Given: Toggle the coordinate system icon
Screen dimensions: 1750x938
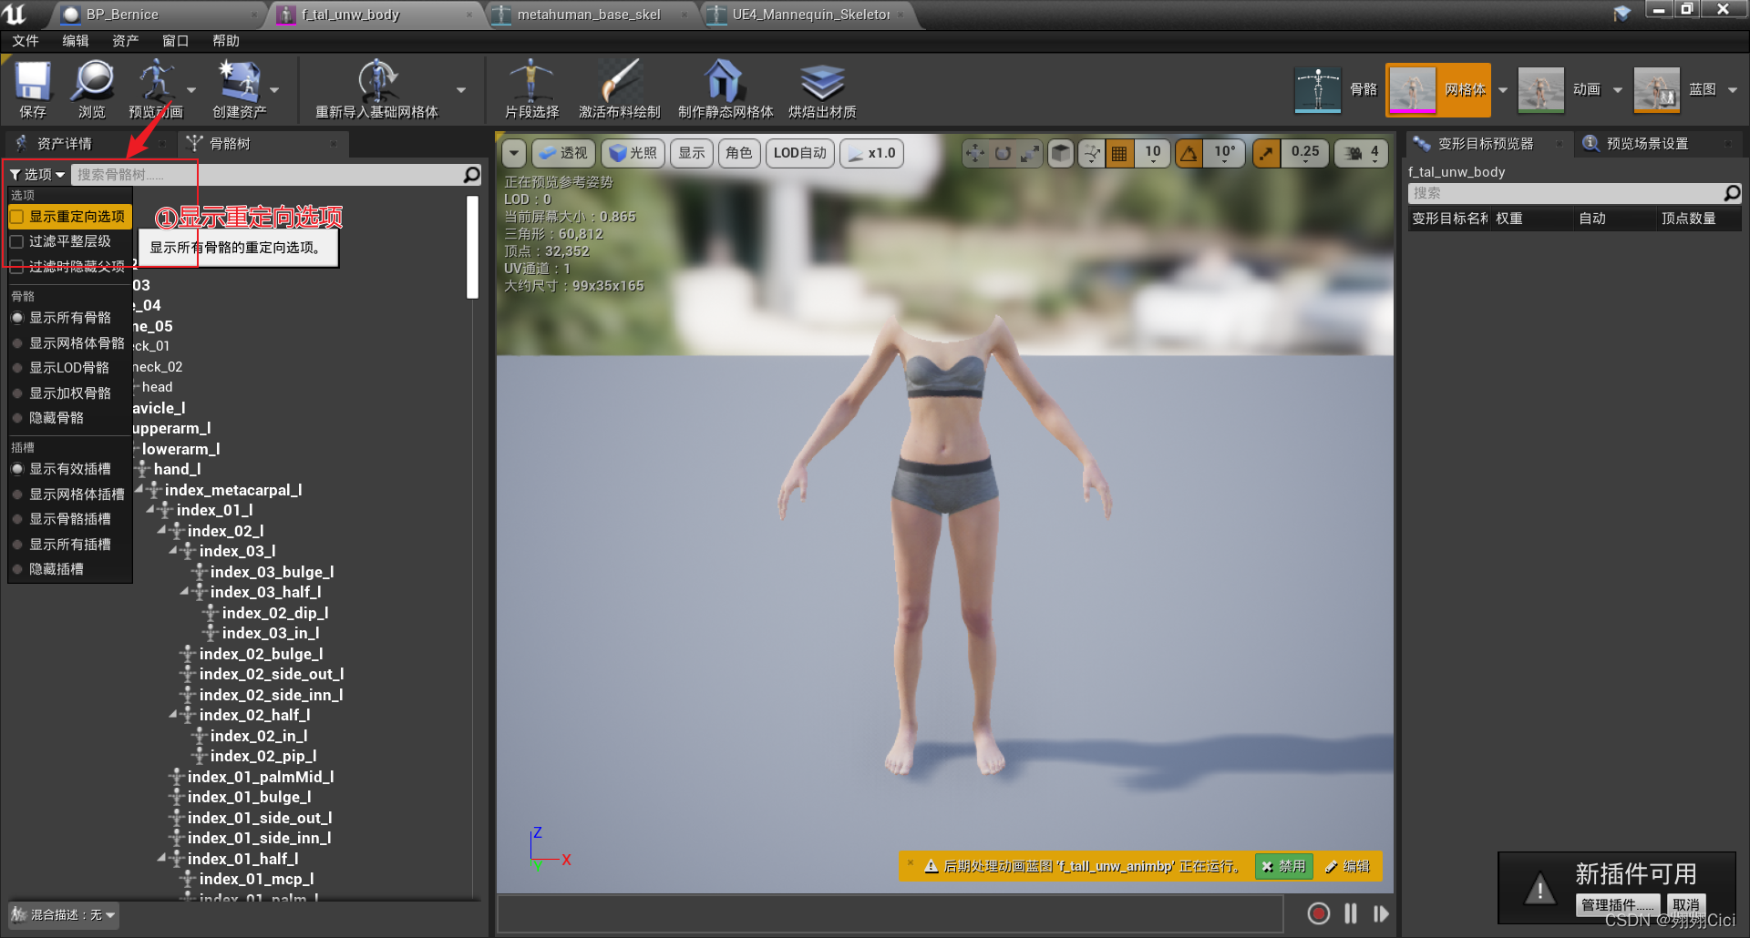Looking at the screenshot, I should 1091,153.
